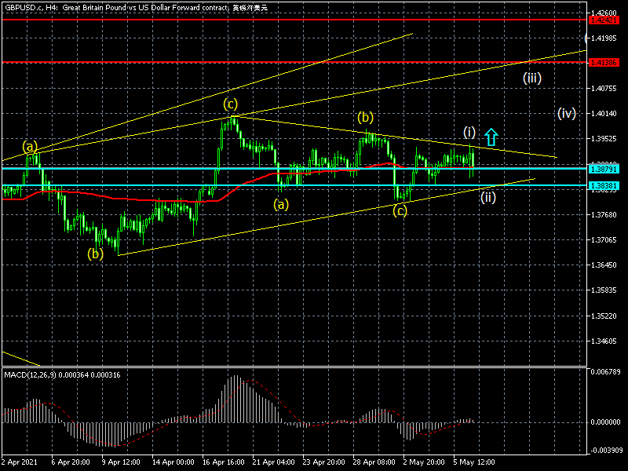Click the 1.40140 price axis value
The height and width of the screenshot is (471, 628).
[604, 114]
